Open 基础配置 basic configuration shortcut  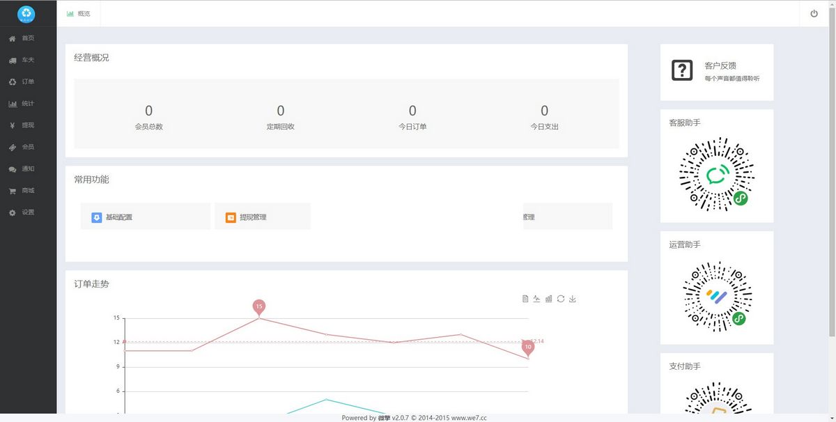click(x=145, y=217)
